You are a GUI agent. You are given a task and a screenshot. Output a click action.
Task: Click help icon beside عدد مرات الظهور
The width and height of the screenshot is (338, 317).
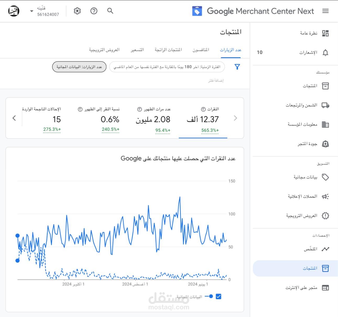(140, 109)
